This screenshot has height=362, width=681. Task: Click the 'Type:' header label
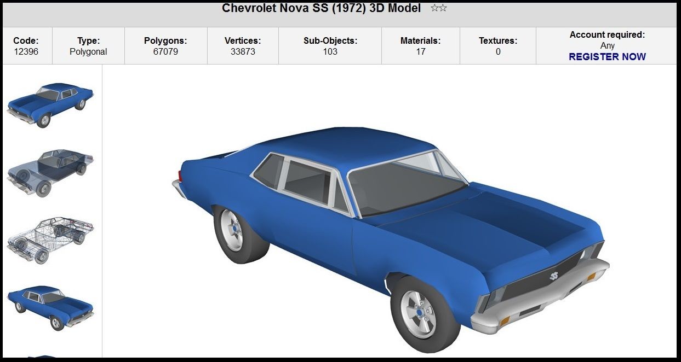88,40
